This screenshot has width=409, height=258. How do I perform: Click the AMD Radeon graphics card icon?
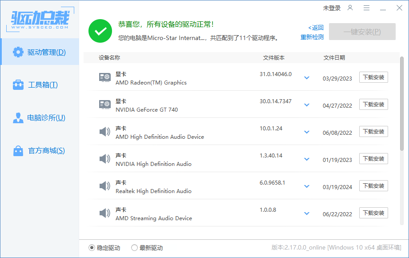pyautogui.click(x=105, y=77)
